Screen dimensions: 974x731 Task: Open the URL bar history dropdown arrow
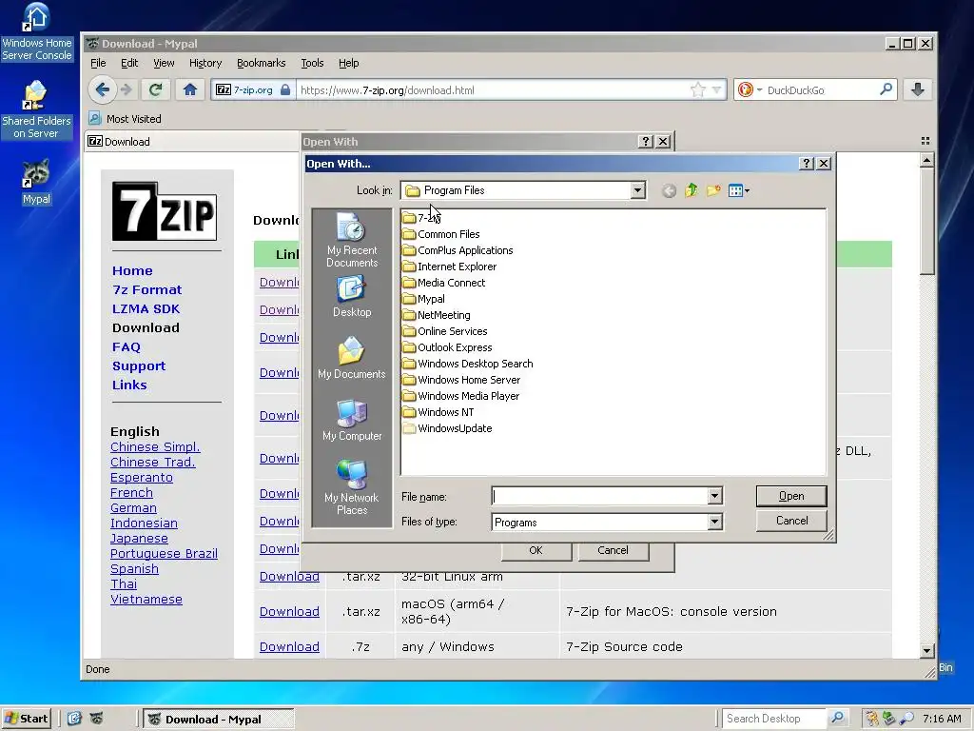tap(716, 90)
